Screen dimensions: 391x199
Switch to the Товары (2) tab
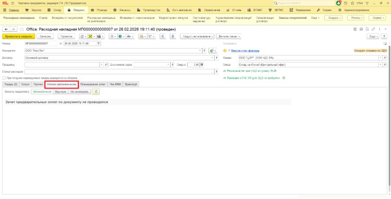click(11, 84)
